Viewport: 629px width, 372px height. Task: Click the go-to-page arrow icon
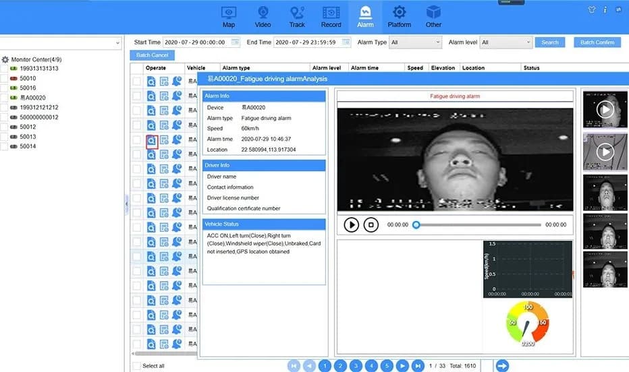coord(502,365)
